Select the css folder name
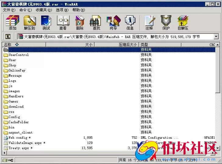The width and height of the screenshot is (222, 164). [x=12, y=112]
